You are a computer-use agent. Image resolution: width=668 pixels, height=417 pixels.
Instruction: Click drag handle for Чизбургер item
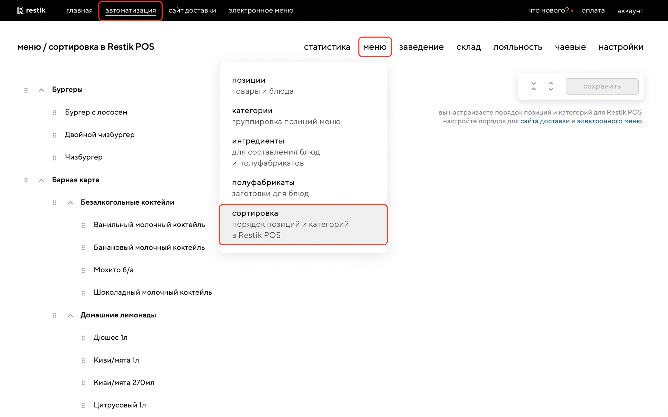(x=54, y=158)
